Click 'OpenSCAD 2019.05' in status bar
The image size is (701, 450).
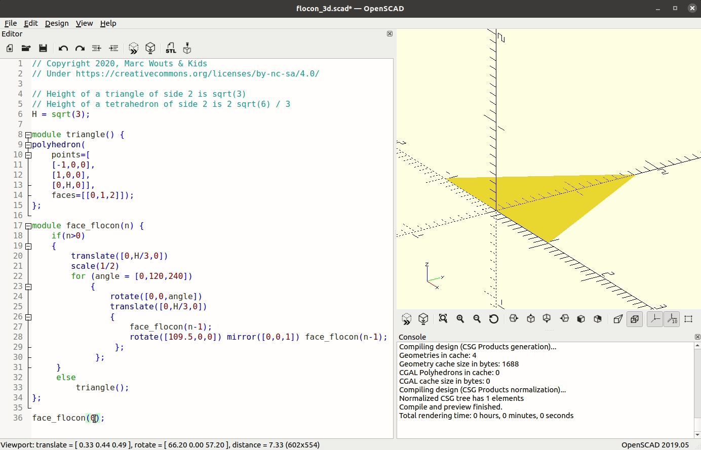coord(655,445)
